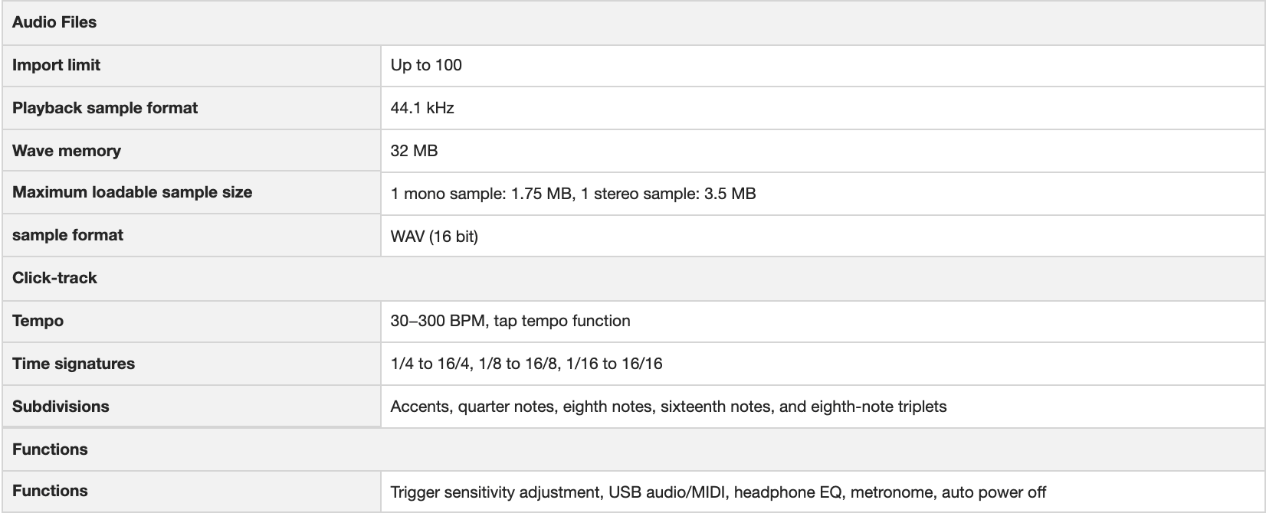This screenshot has width=1266, height=513.
Task: Select the 32 MB value cell
Action: point(414,151)
